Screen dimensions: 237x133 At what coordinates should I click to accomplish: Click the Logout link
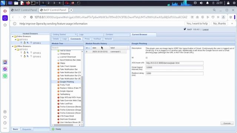(x=206, y=30)
